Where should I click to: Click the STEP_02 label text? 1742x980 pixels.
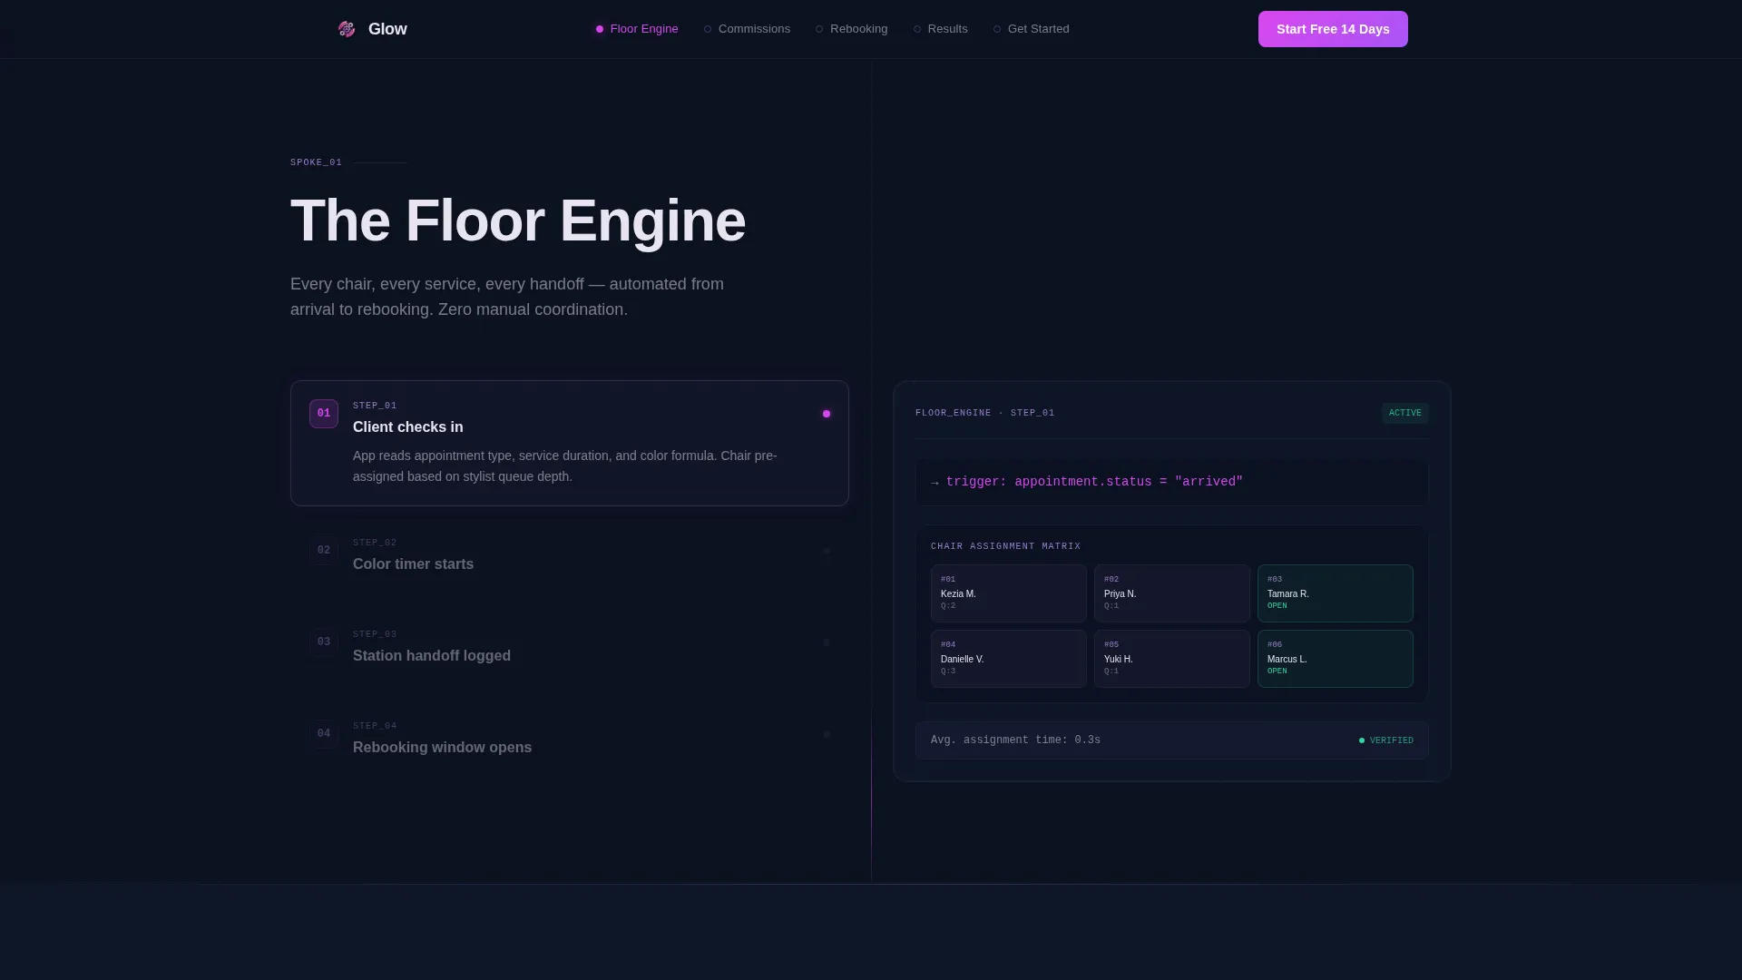click(375, 543)
